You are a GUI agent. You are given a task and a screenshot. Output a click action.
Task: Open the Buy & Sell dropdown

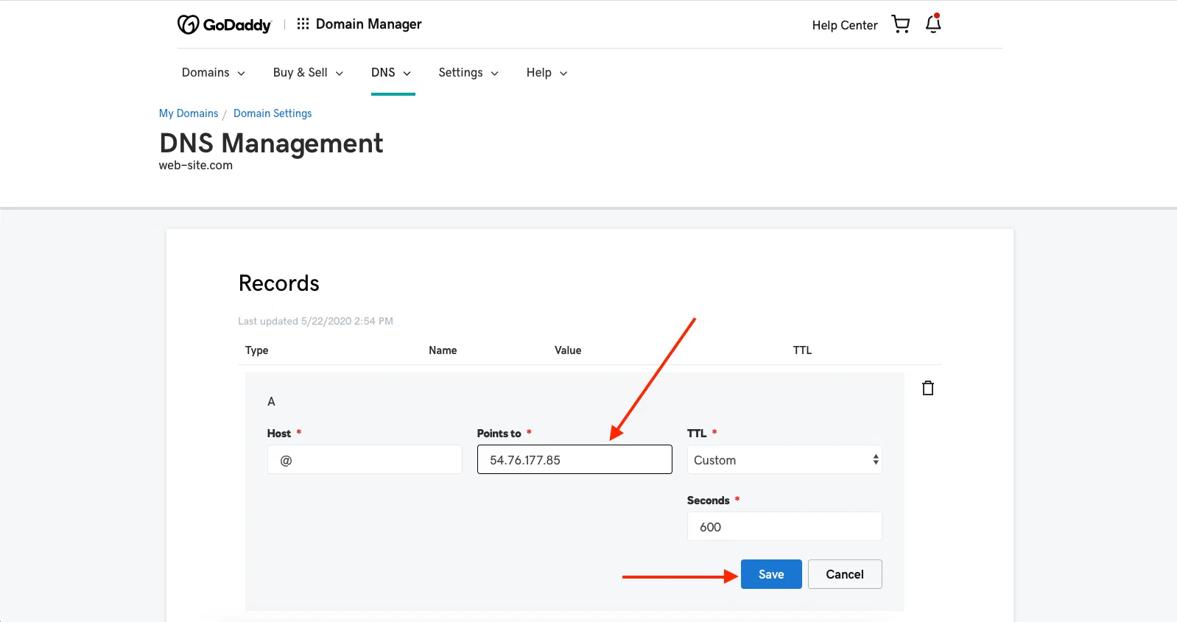pos(308,72)
